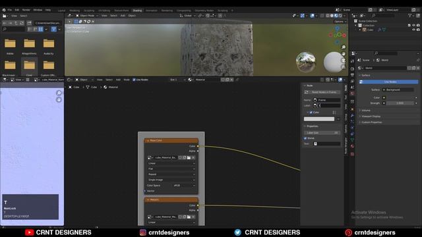
Task: Enable Solid shading in viewport
Action: click(332, 16)
